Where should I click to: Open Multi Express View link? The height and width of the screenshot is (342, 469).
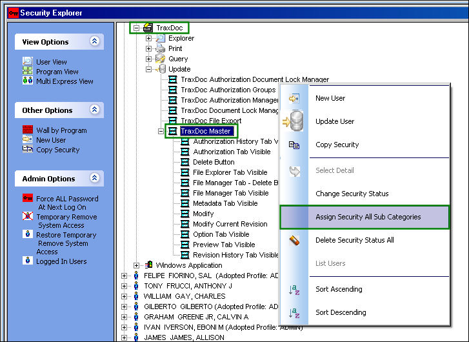click(x=65, y=81)
